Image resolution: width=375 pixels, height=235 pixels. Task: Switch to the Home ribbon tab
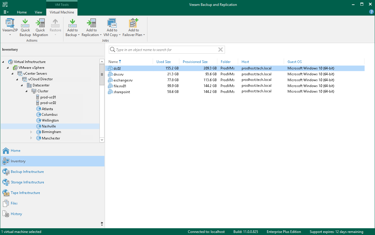pos(22,12)
